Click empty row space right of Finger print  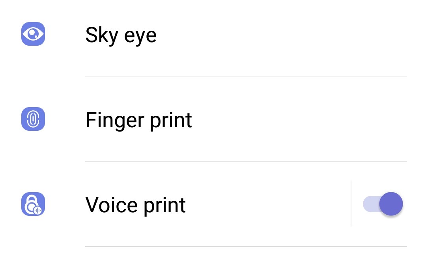coord(299,120)
